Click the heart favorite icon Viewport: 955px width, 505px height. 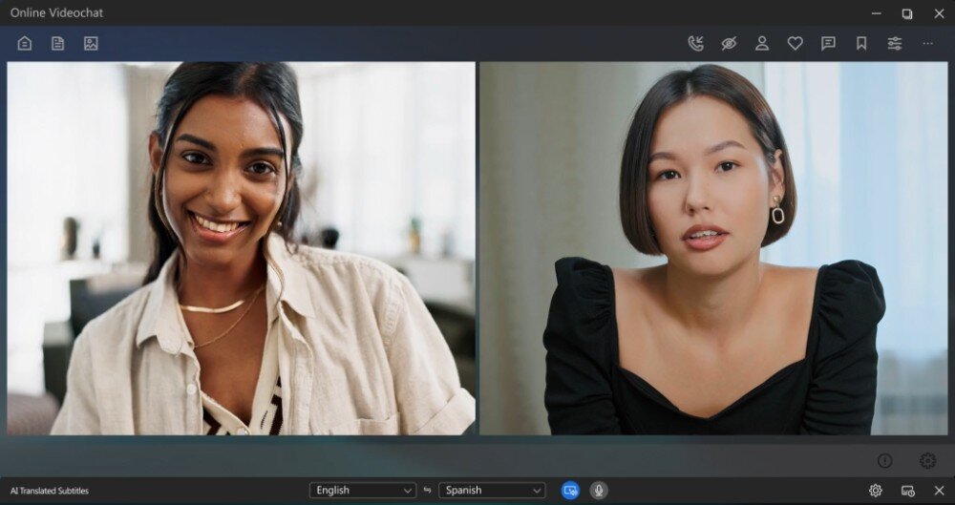click(x=795, y=43)
